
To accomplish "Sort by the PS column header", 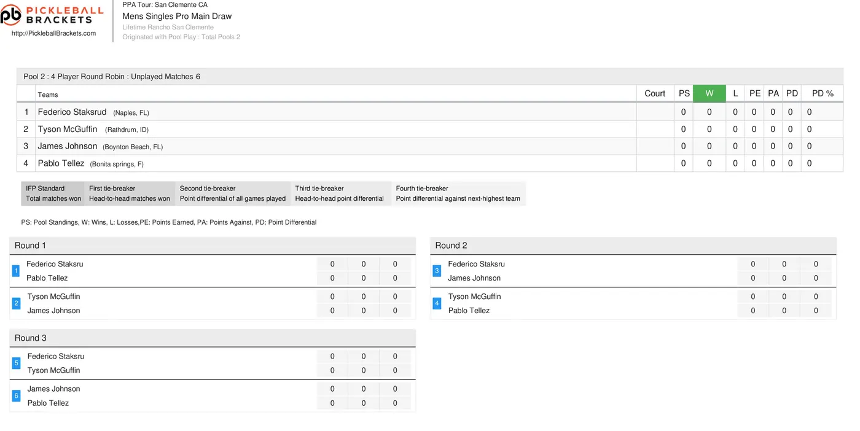I will coord(684,93).
